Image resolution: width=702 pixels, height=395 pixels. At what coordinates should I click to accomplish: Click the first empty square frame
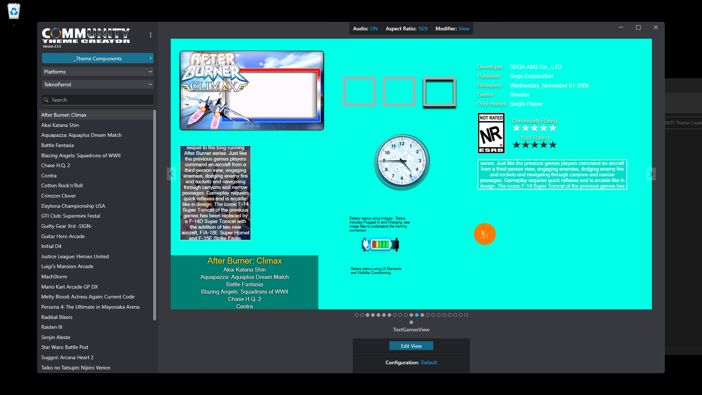coord(359,91)
